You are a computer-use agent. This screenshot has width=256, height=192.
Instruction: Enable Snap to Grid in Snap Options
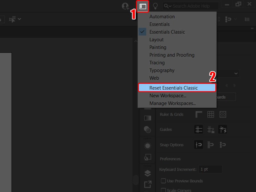(211, 145)
